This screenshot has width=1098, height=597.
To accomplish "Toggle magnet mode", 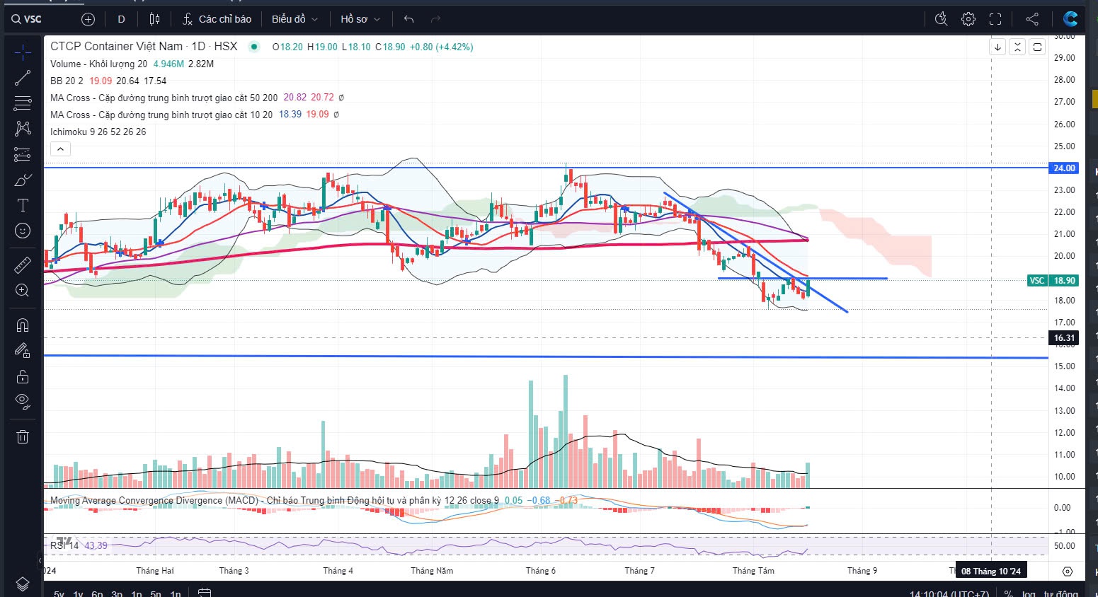I will click(x=23, y=325).
